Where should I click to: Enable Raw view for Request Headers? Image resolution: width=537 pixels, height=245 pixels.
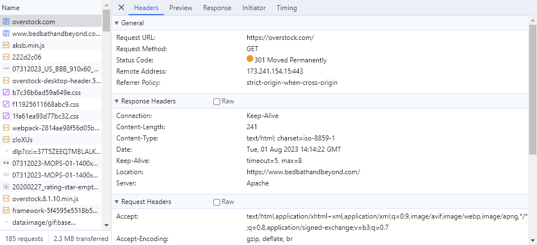tap(216, 202)
